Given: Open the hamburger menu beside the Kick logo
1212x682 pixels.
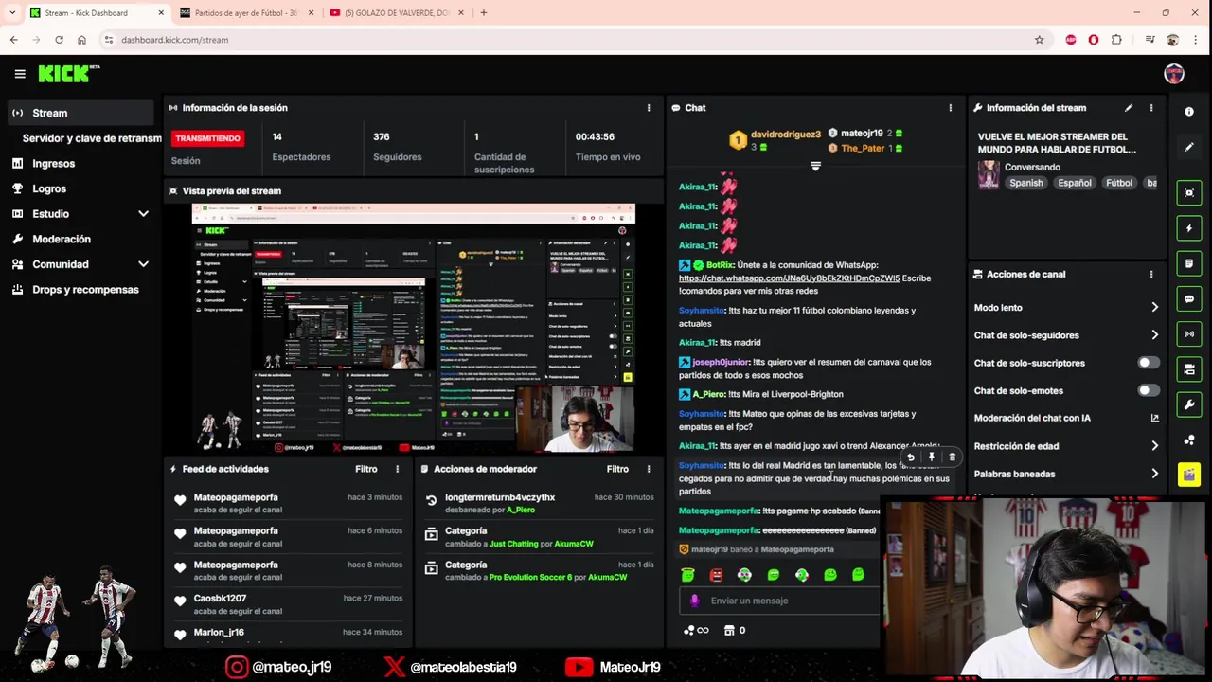Looking at the screenshot, I should tap(20, 73).
